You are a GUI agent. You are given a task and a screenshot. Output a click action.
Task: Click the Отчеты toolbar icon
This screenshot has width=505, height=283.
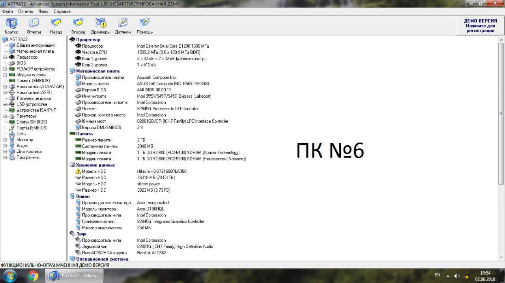pos(34,26)
